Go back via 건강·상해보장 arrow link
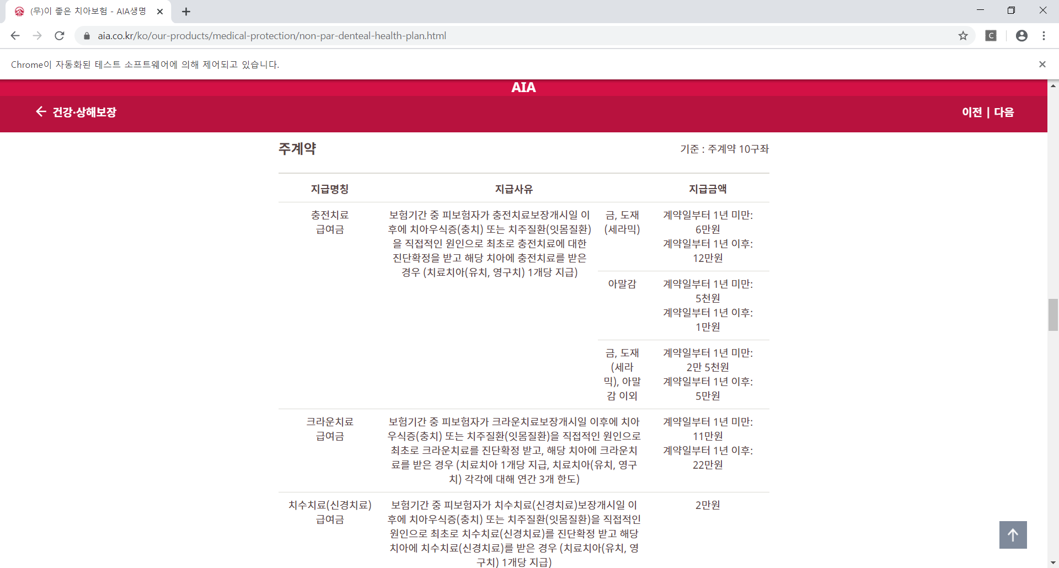Screen dimensions: 1059x568 click(76, 112)
